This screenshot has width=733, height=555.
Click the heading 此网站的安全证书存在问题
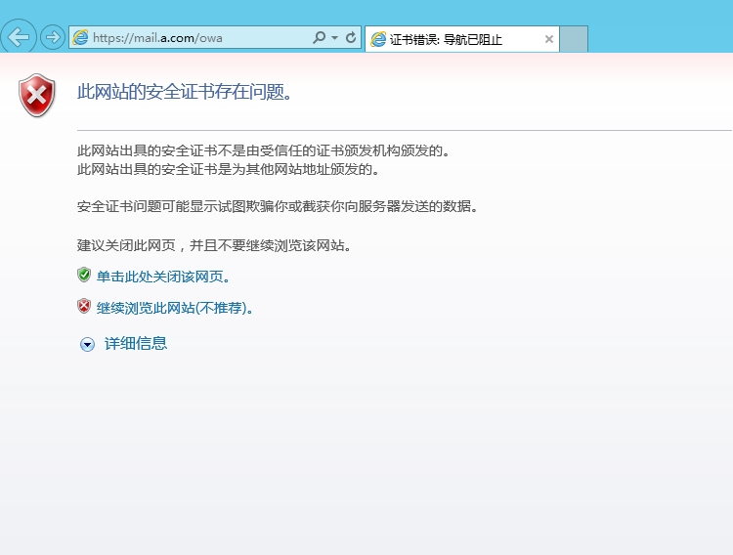coord(185,92)
